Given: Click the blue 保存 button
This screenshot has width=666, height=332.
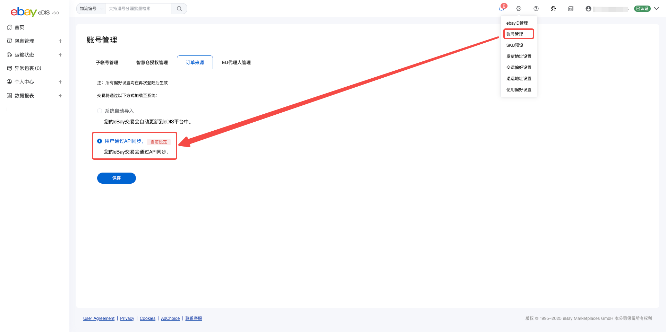Looking at the screenshot, I should click(117, 178).
